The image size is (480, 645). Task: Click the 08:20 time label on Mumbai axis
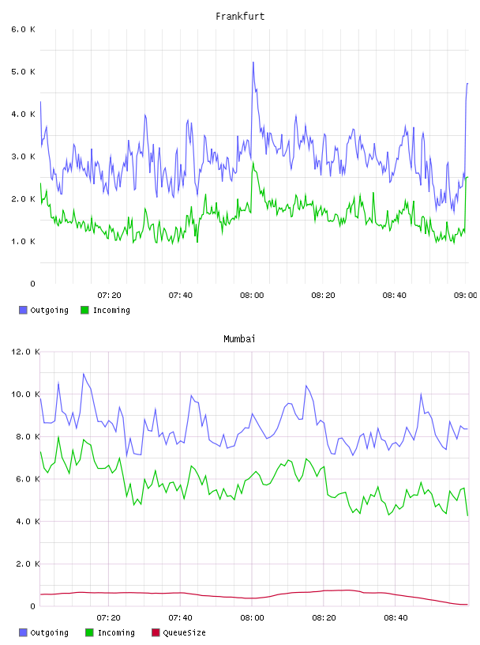click(x=324, y=618)
